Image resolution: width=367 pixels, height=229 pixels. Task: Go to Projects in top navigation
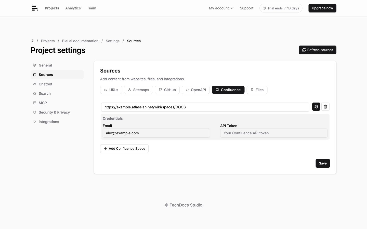(x=52, y=8)
